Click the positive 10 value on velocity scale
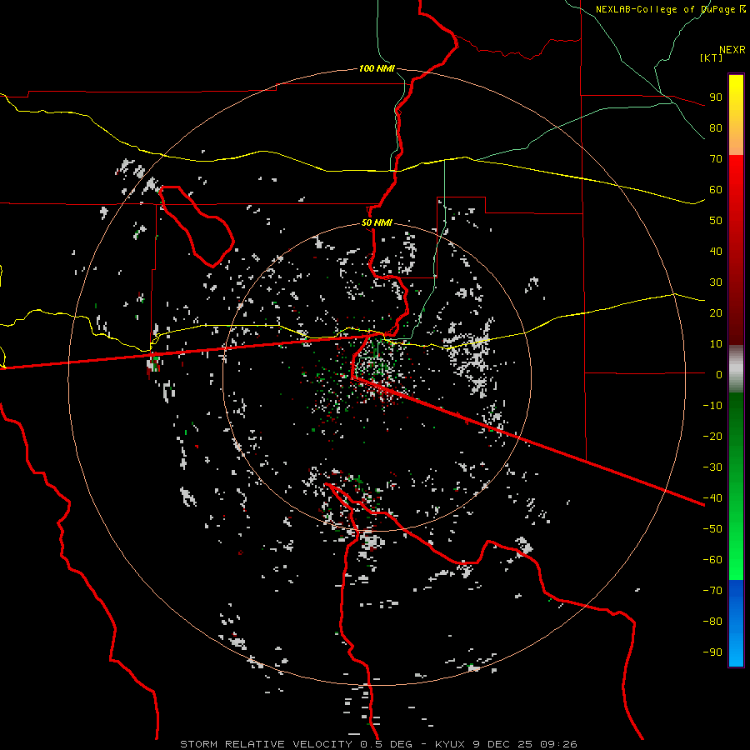 point(716,344)
